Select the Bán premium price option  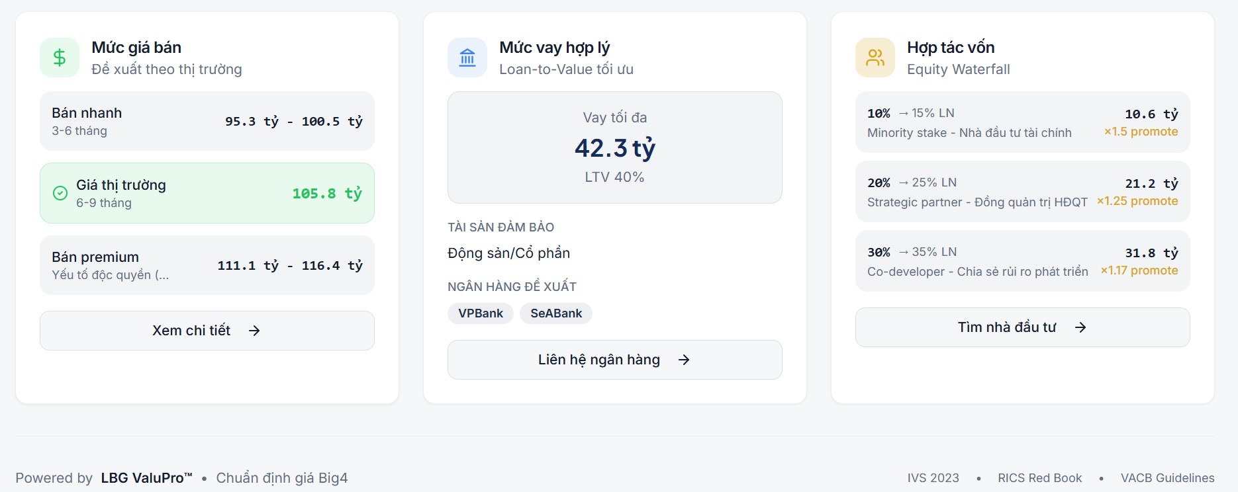coord(207,265)
